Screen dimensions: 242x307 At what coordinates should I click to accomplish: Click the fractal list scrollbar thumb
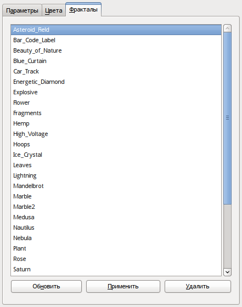pyautogui.click(x=227, y=118)
